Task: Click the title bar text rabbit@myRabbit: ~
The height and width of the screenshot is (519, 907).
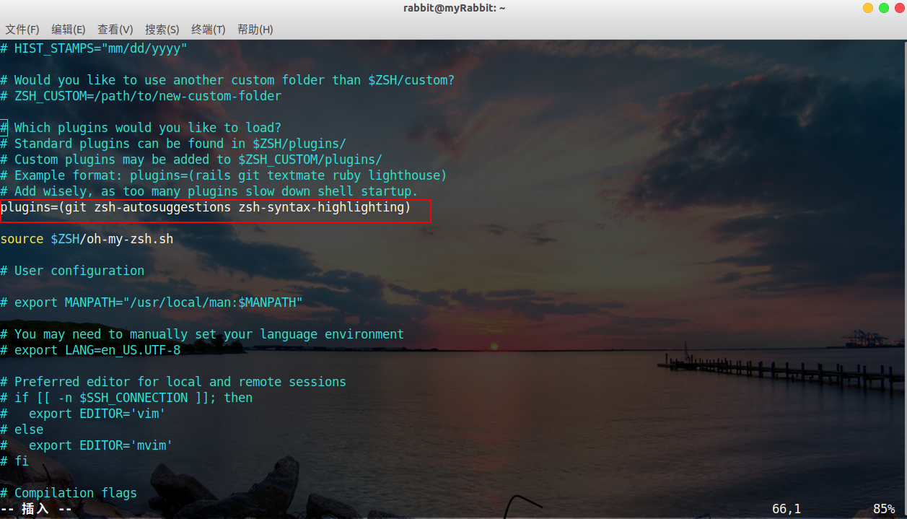Action: pyautogui.click(x=454, y=8)
